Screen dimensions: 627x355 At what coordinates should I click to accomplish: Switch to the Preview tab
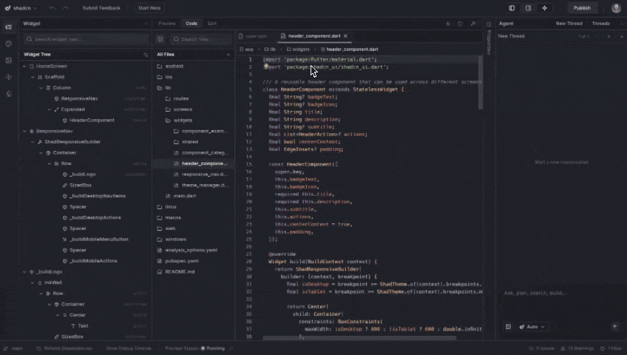pyautogui.click(x=167, y=24)
